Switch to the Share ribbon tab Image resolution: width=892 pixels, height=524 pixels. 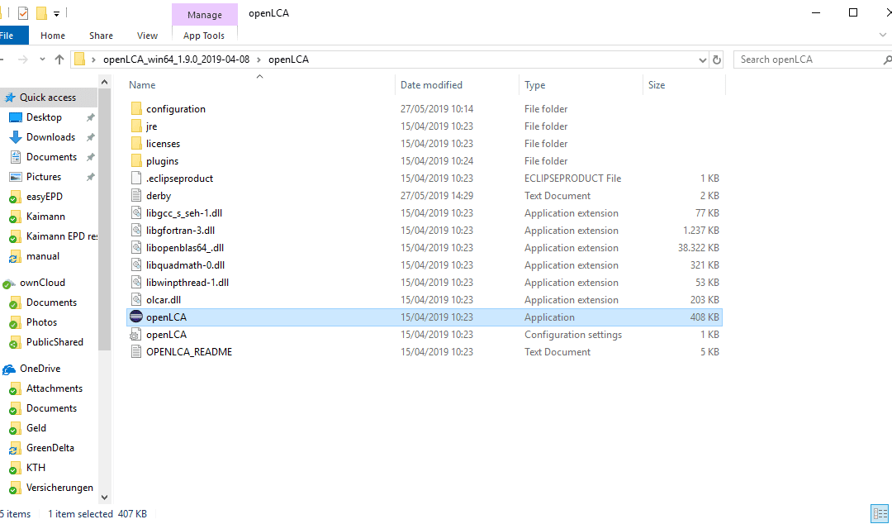tap(102, 36)
